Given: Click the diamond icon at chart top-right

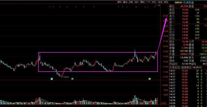Looking at the screenshot, I should (156, 5).
